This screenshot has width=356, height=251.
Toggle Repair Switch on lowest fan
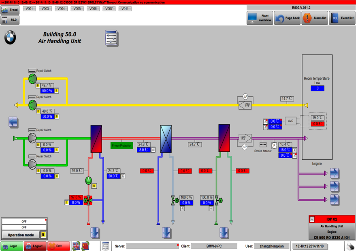tap(32, 156)
